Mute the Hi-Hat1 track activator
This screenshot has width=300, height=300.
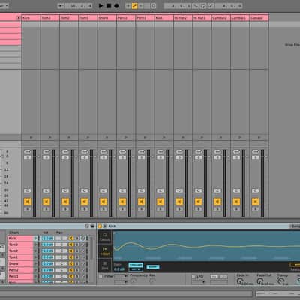pos(198,202)
